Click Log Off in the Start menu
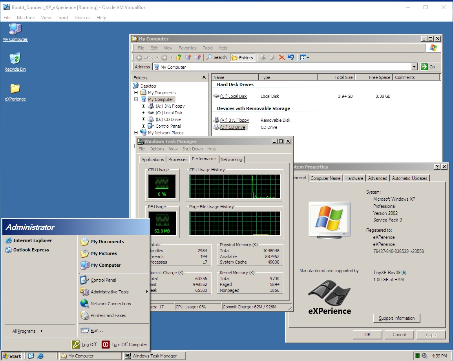Viewport: 453px width, 361px height. click(84, 345)
